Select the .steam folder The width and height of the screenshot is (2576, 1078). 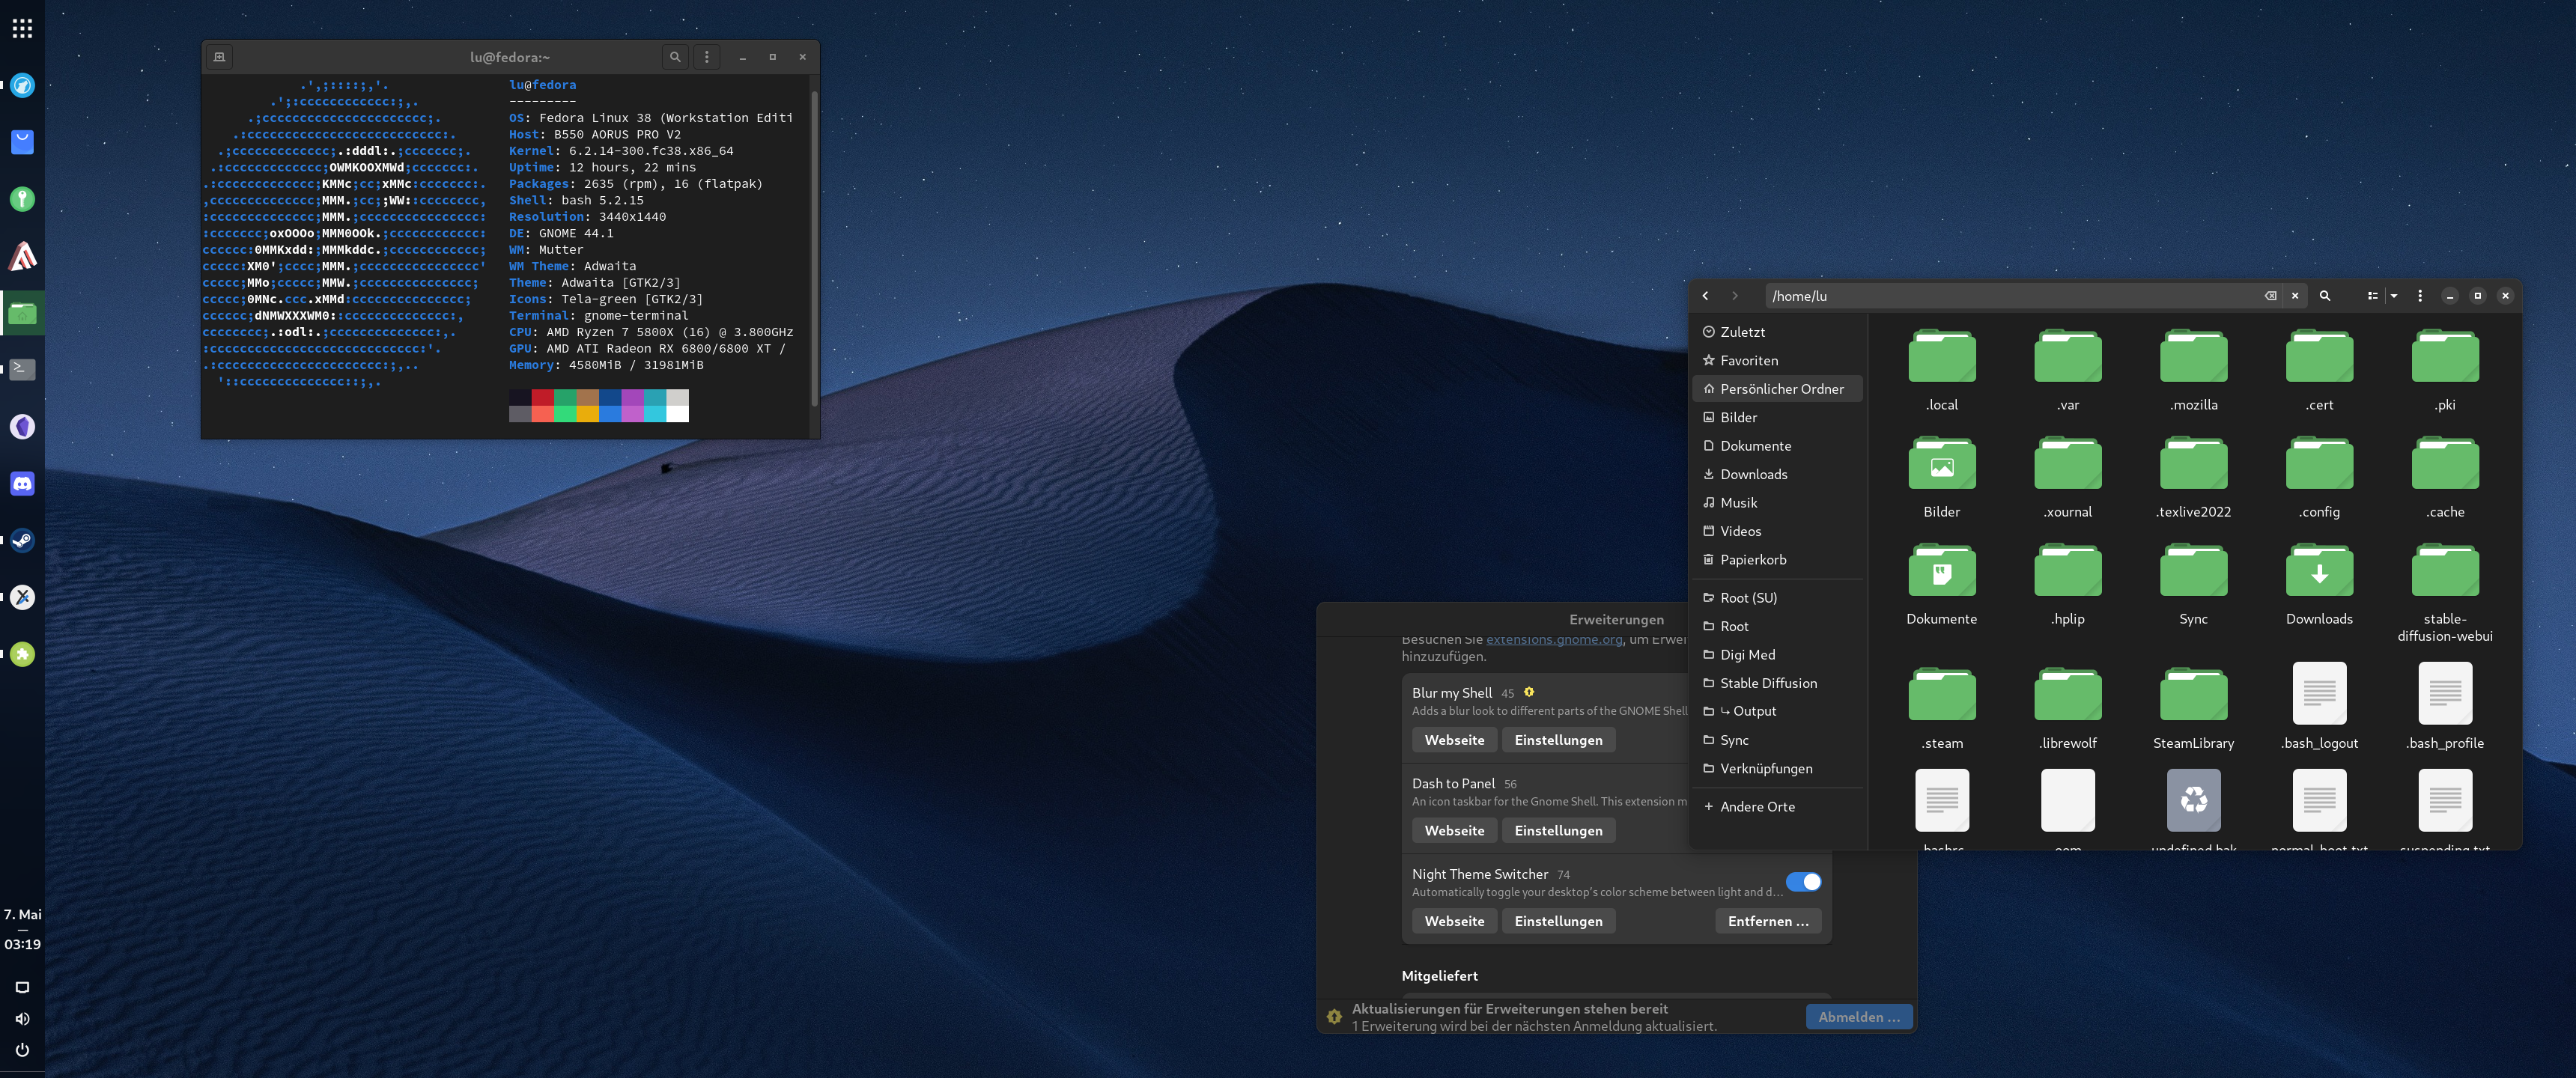[x=1941, y=708]
